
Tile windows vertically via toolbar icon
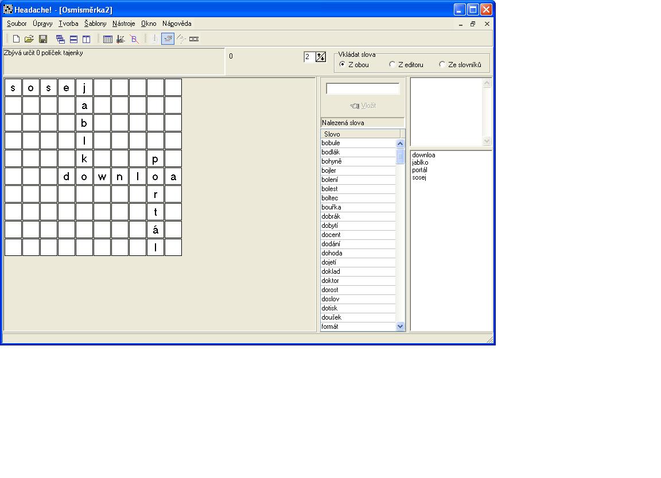click(87, 39)
